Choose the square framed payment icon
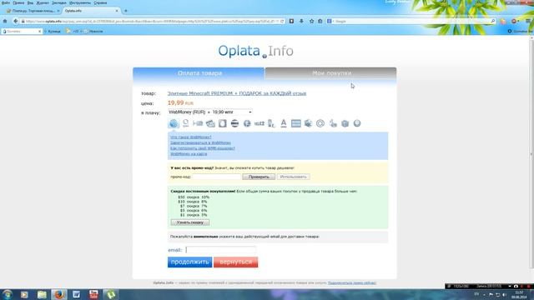The image size is (534, 300). point(223,123)
